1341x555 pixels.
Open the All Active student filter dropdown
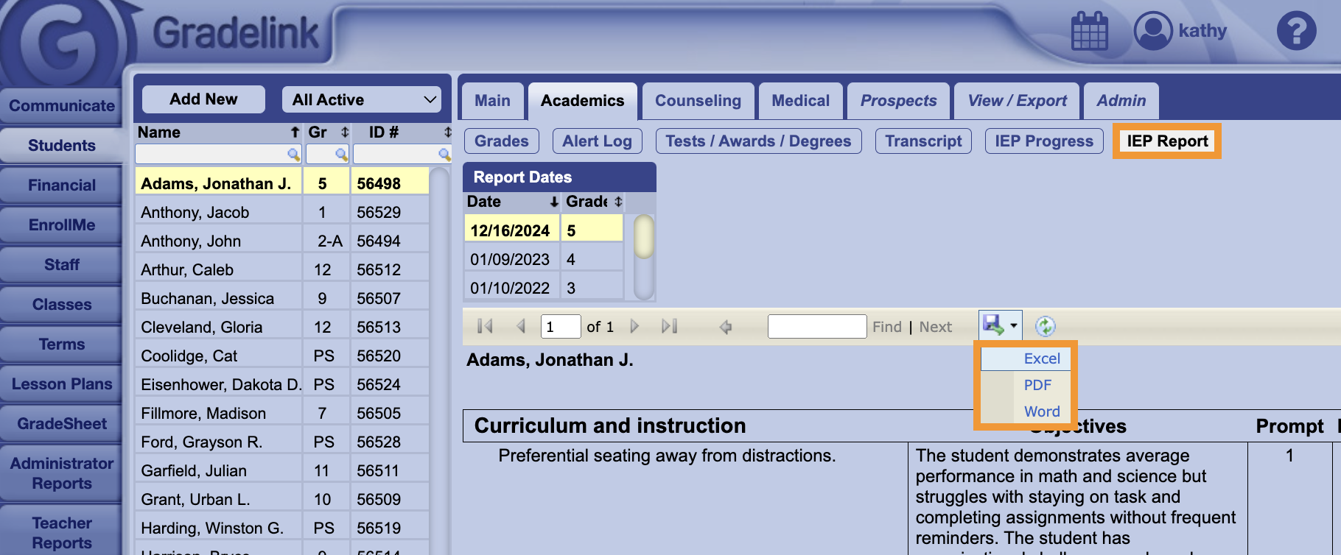pos(362,99)
